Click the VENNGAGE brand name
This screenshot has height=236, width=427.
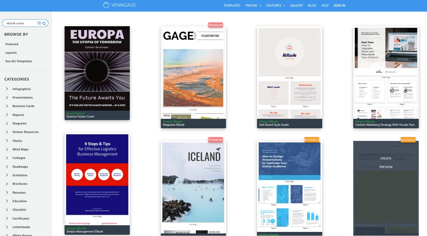(x=124, y=5)
